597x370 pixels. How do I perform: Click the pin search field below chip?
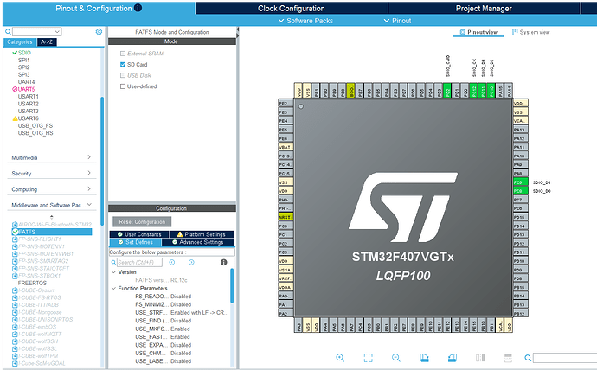[x=565, y=358]
